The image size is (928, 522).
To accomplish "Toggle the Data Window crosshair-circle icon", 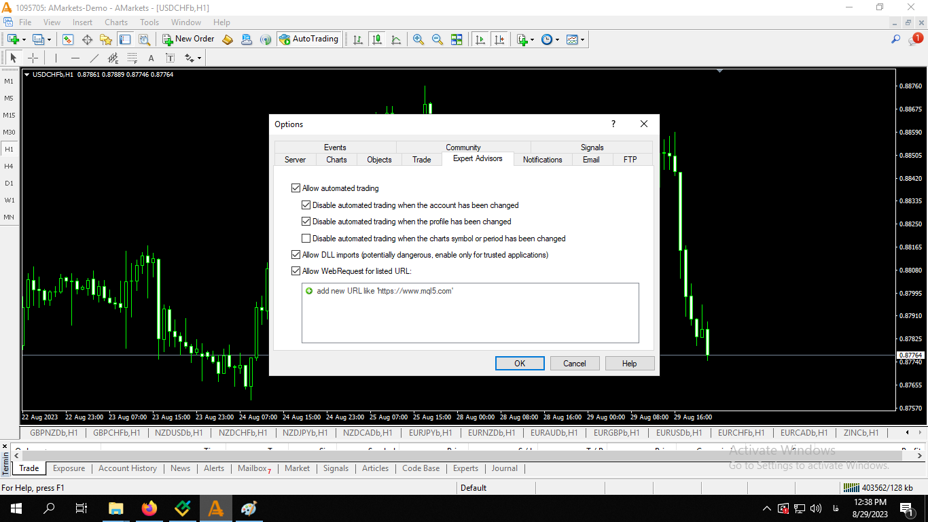I will pos(87,39).
